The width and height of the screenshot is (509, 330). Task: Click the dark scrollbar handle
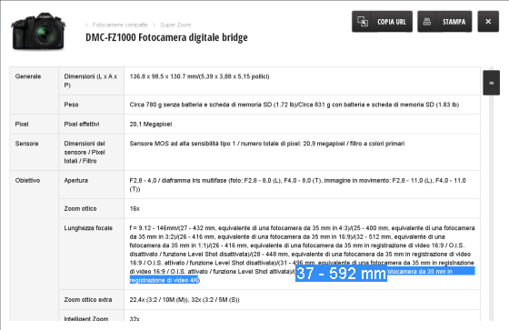(491, 83)
